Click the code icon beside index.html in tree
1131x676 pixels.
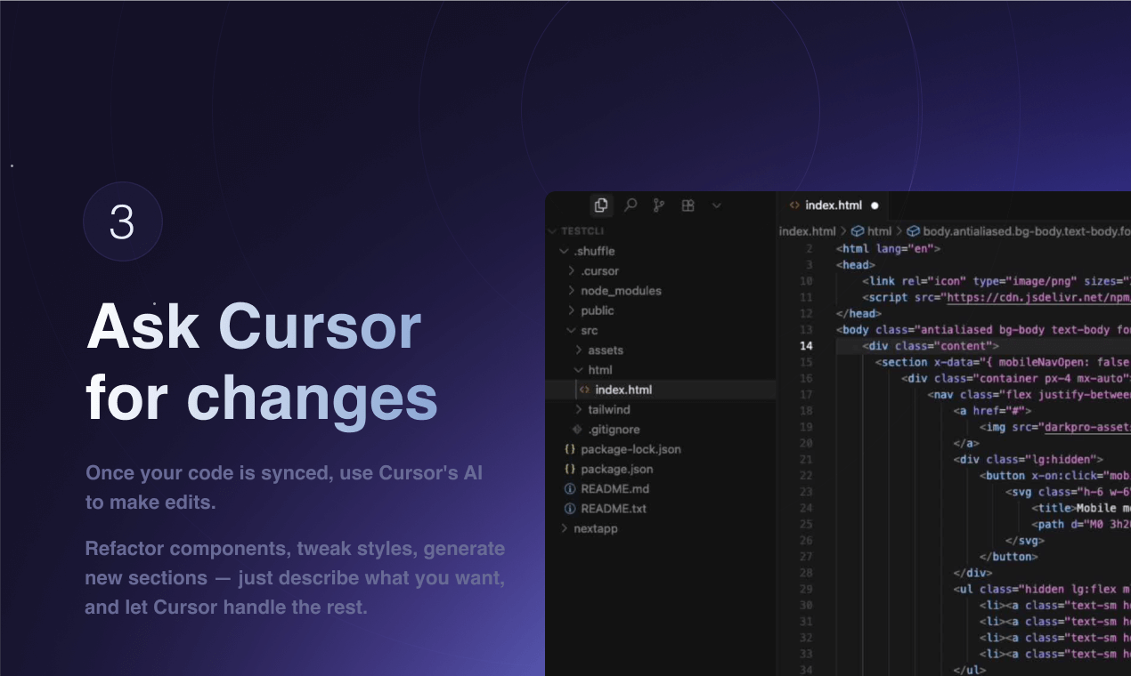584,390
